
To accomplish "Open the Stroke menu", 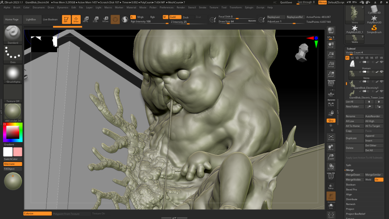I will [203, 7].
